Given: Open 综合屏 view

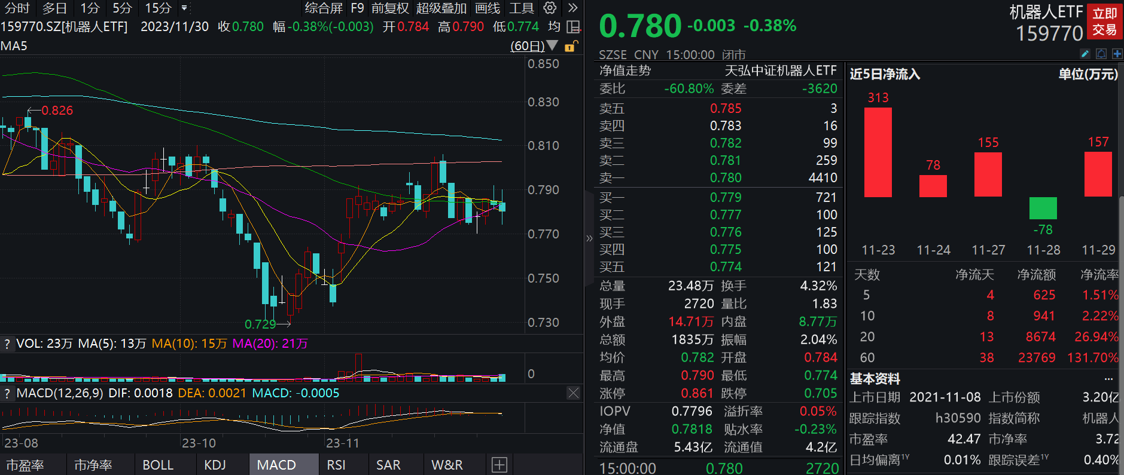Looking at the screenshot, I should coord(324,8).
